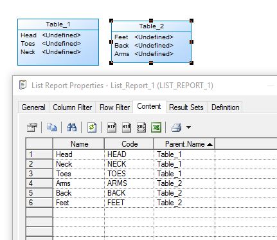Select the Content tab
The height and width of the screenshot is (240, 277).
149,106
